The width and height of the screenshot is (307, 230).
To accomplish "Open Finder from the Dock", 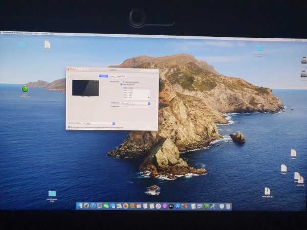I will click(79, 206).
